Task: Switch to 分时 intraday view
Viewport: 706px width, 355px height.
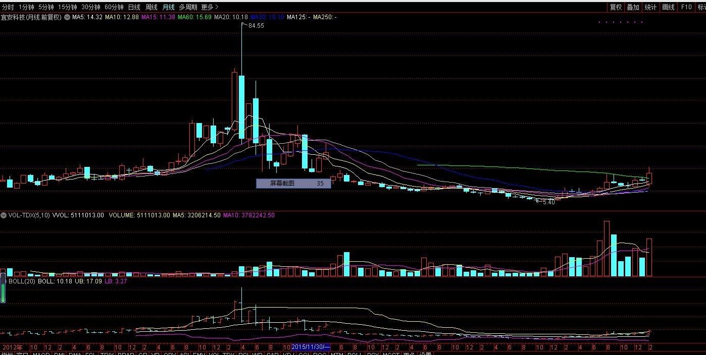Action: (8, 7)
